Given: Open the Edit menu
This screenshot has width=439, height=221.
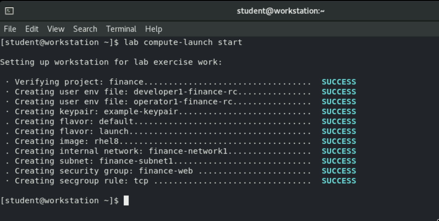Looking at the screenshot, I should [x=32, y=29].
